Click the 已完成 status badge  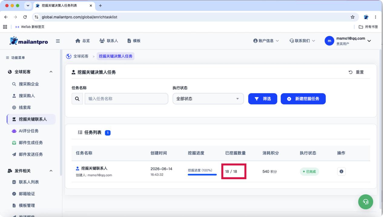click(x=309, y=172)
